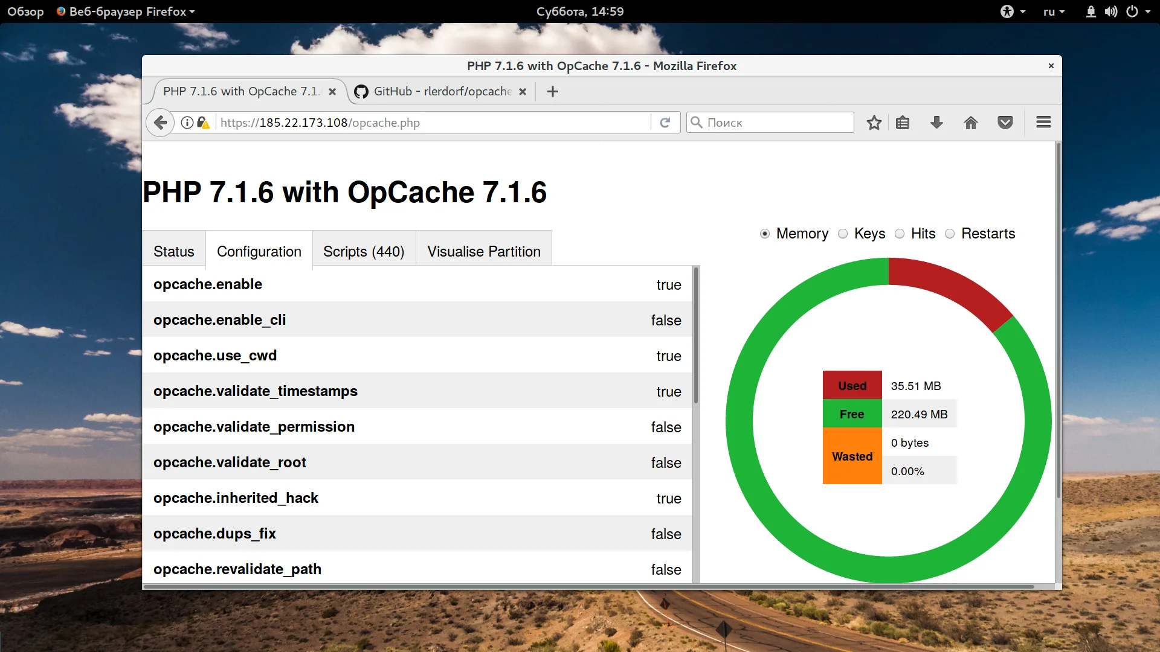Click the home icon in toolbar

tap(971, 123)
